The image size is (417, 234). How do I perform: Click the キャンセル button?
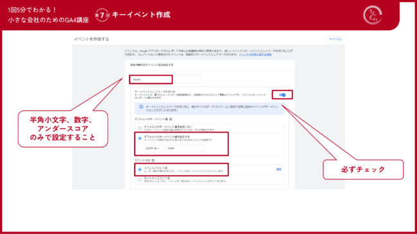click(x=336, y=39)
